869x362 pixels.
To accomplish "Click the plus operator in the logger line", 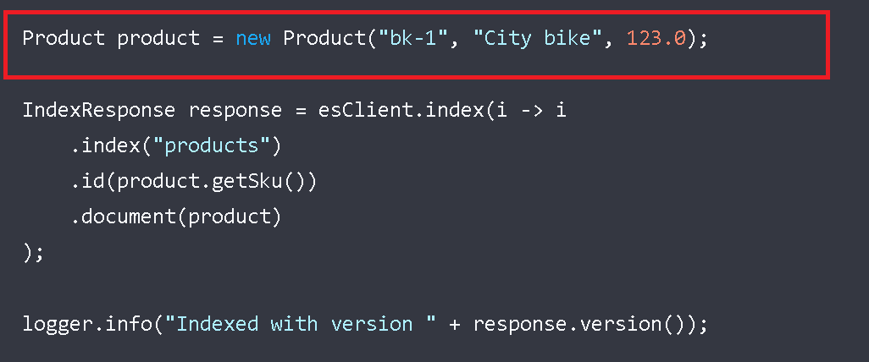I will point(454,324).
